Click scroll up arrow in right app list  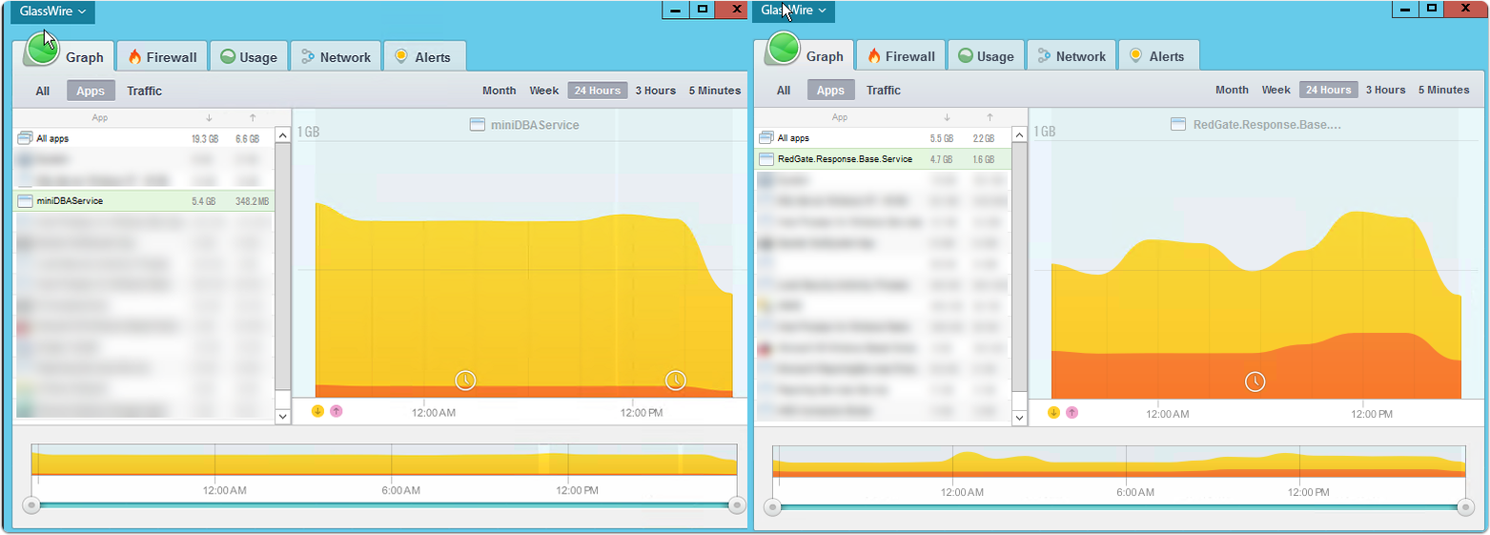pos(1020,135)
